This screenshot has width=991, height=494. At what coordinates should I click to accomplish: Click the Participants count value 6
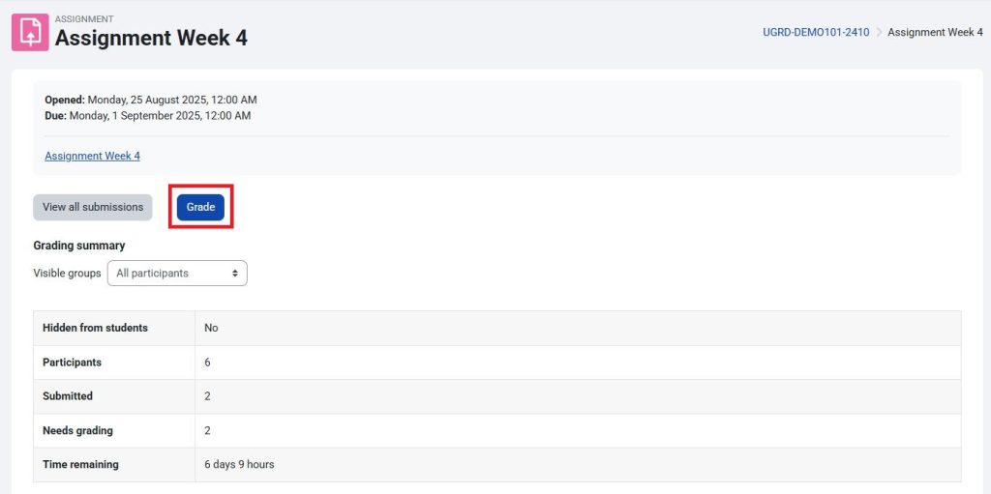point(207,363)
